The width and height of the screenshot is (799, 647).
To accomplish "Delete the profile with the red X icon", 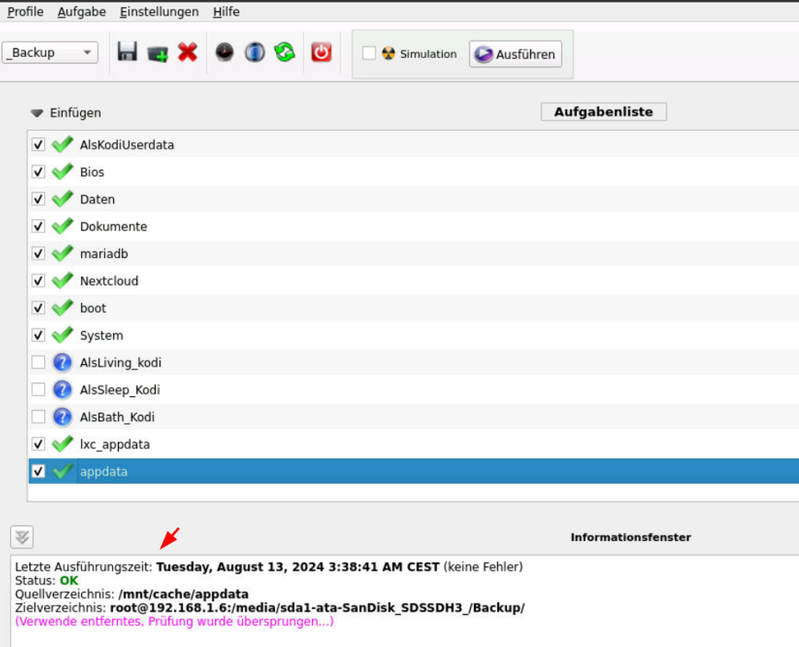I will pyautogui.click(x=188, y=52).
